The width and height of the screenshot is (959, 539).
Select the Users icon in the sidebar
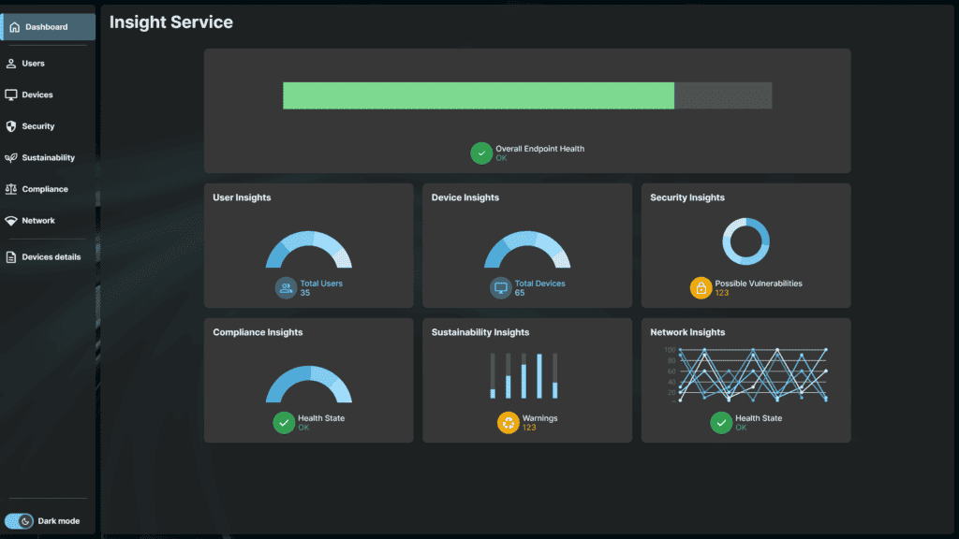pos(11,63)
